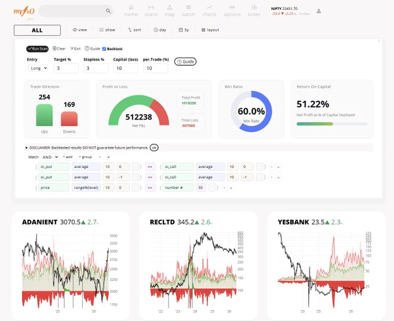Remove the price filter row
The image size is (394, 321).
[x=231, y=188]
